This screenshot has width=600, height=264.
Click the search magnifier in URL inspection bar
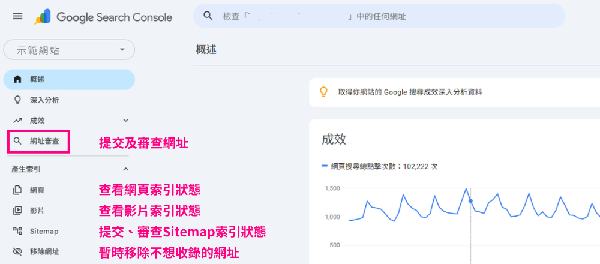pos(208,16)
